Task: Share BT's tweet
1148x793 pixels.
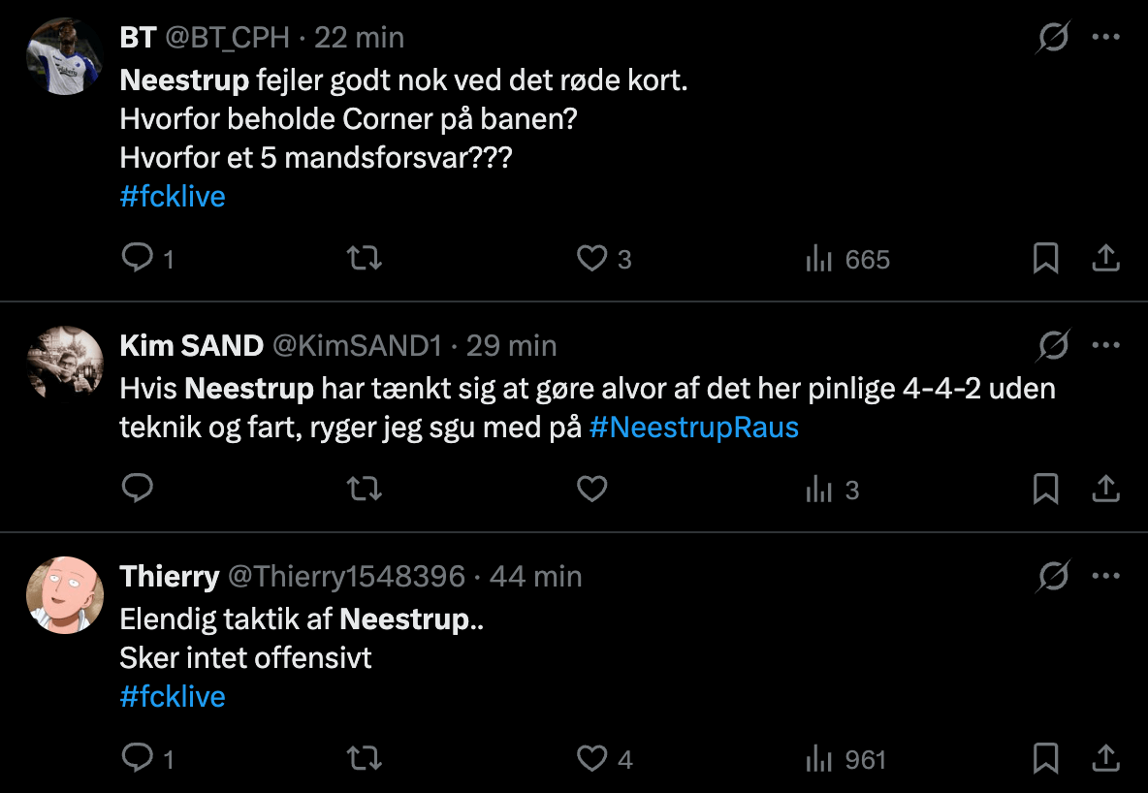Action: (x=1106, y=259)
